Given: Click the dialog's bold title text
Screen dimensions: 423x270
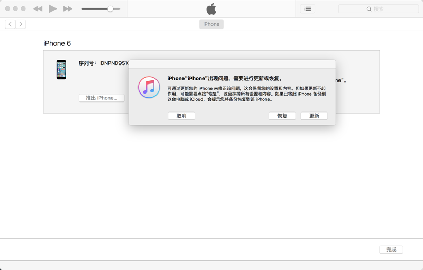Looking at the screenshot, I should click(225, 78).
